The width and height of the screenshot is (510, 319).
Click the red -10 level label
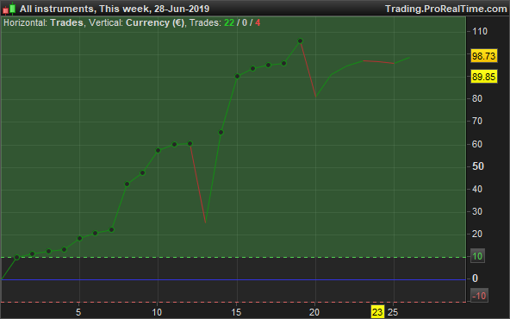pos(479,296)
